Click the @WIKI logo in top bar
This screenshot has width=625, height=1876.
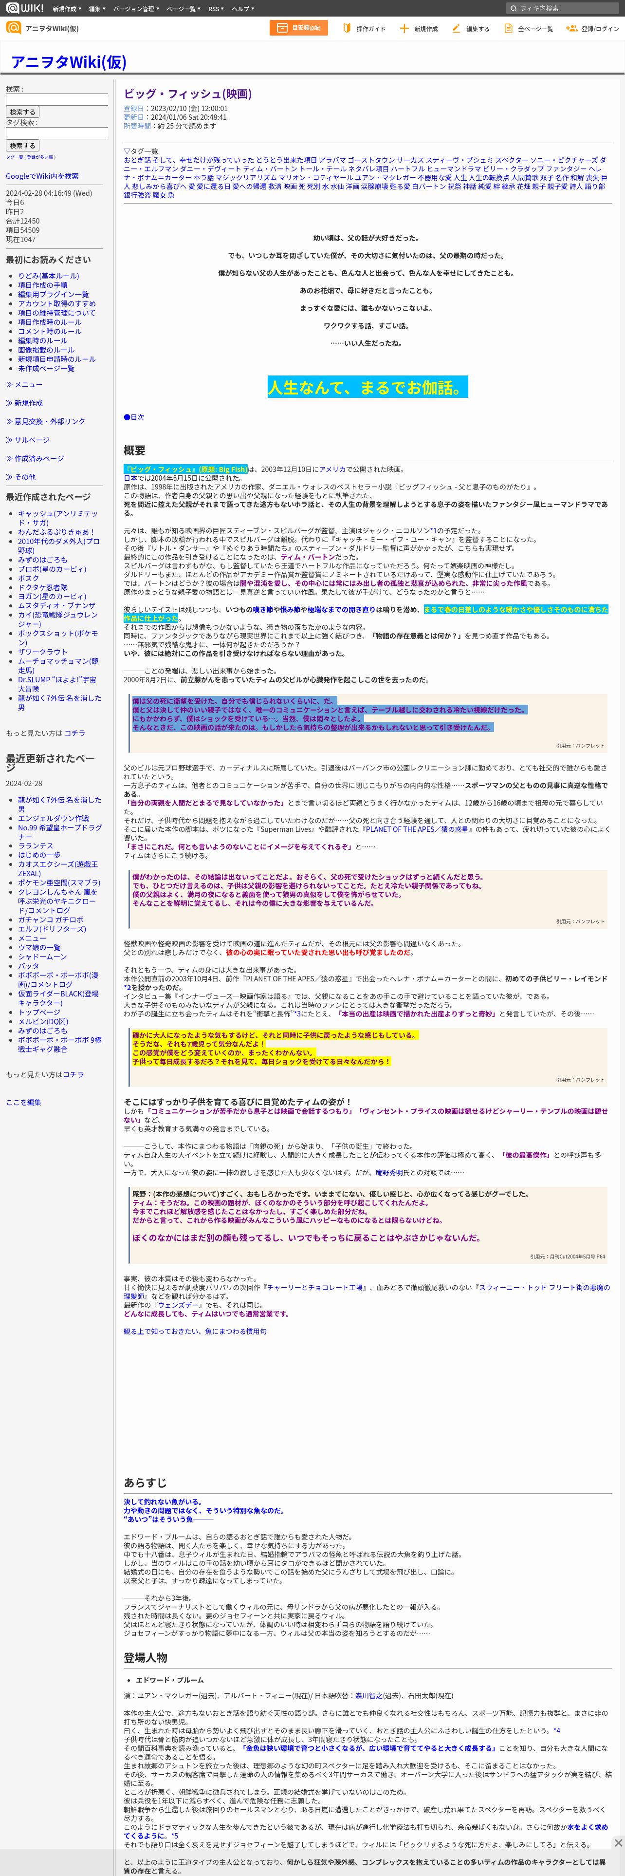point(25,9)
